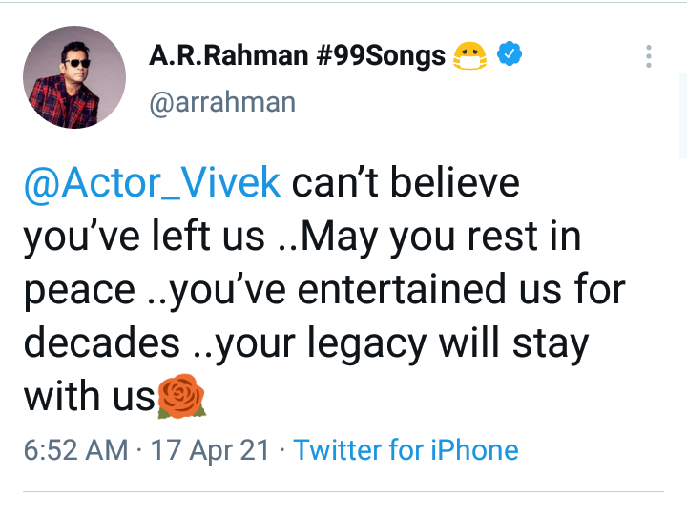Click the 6:52 AM timestamp

[x=75, y=450]
